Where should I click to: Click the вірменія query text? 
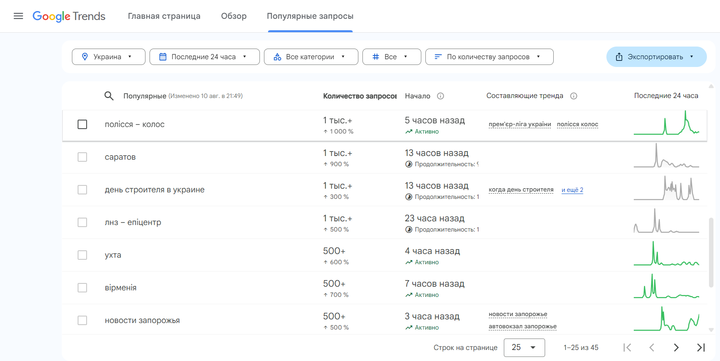click(121, 287)
